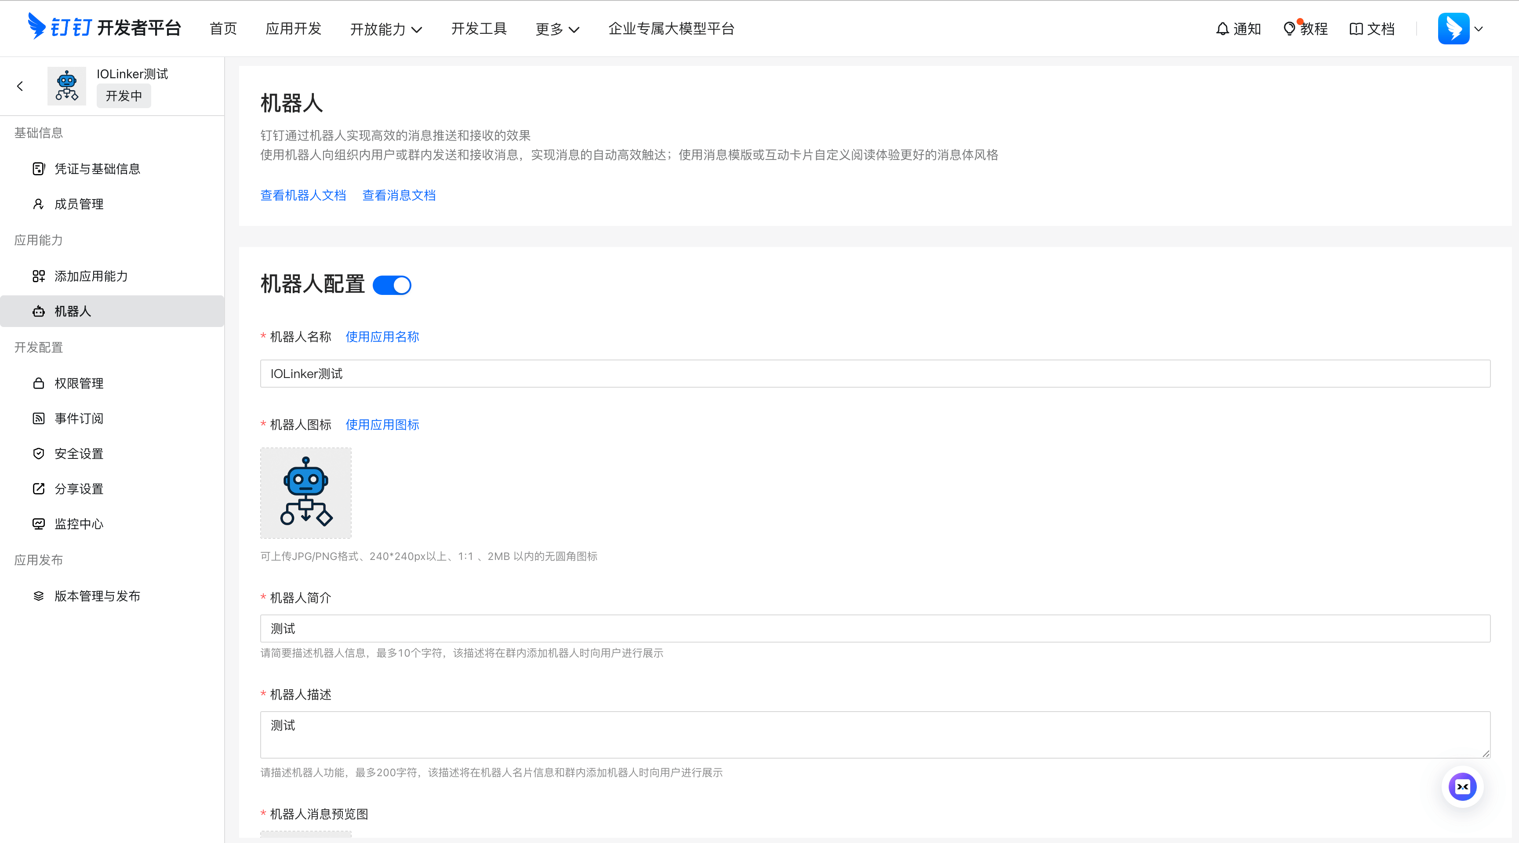The height and width of the screenshot is (843, 1519).
Task: Switch to the 应用开发 menu item
Action: [293, 28]
